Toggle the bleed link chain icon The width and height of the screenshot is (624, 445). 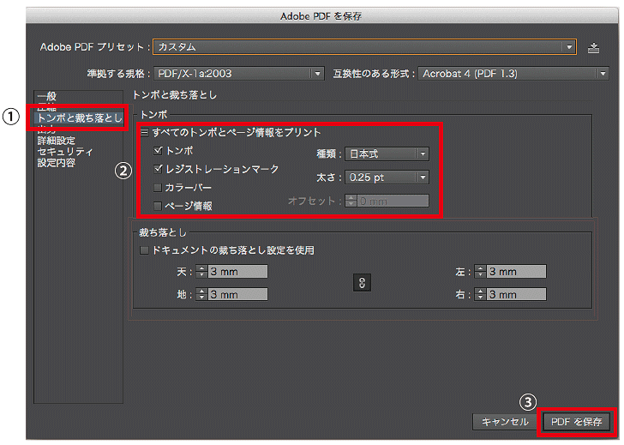(x=362, y=283)
